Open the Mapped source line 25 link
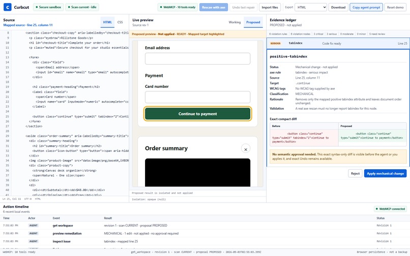 [x=28, y=25]
